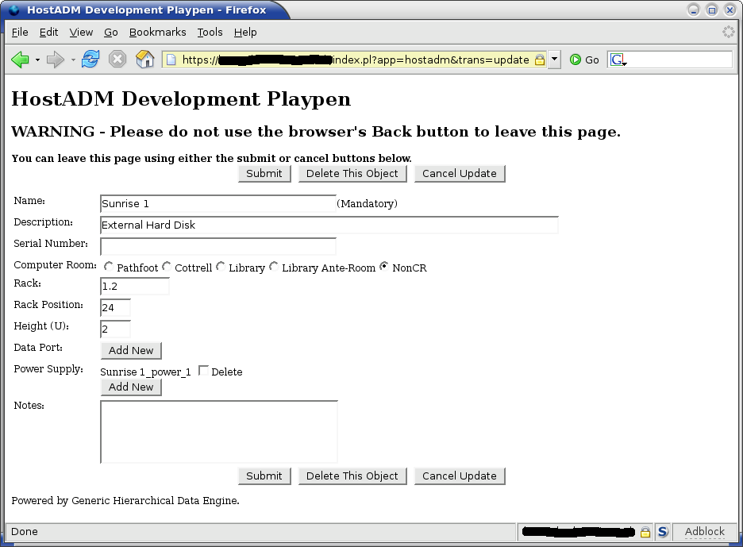Open the URL bar history dropdown
Image resolution: width=743 pixels, height=547 pixels.
click(x=554, y=60)
